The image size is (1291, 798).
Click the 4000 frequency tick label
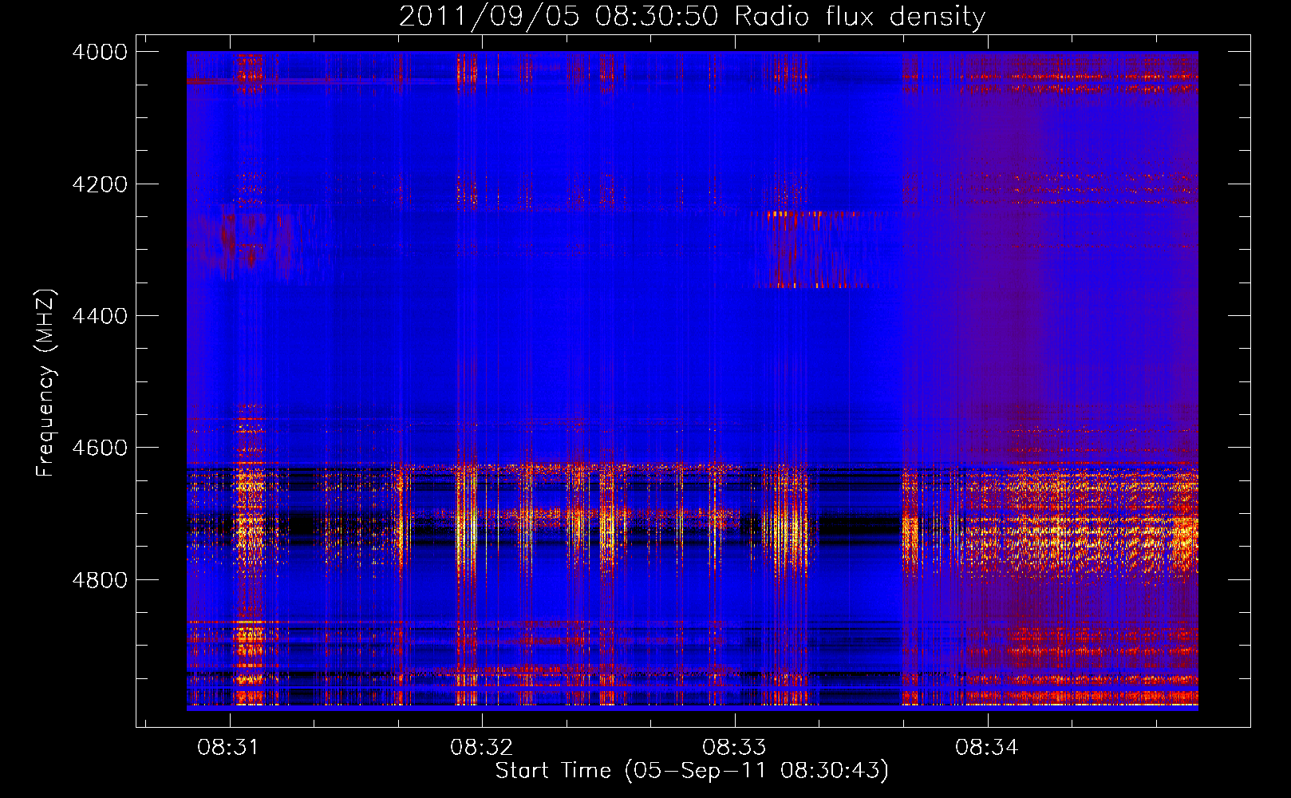click(x=100, y=52)
